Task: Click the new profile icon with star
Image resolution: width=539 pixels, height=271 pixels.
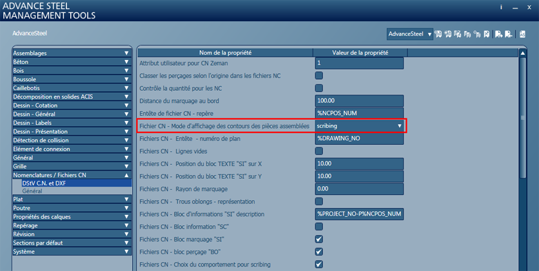Action: (448, 34)
